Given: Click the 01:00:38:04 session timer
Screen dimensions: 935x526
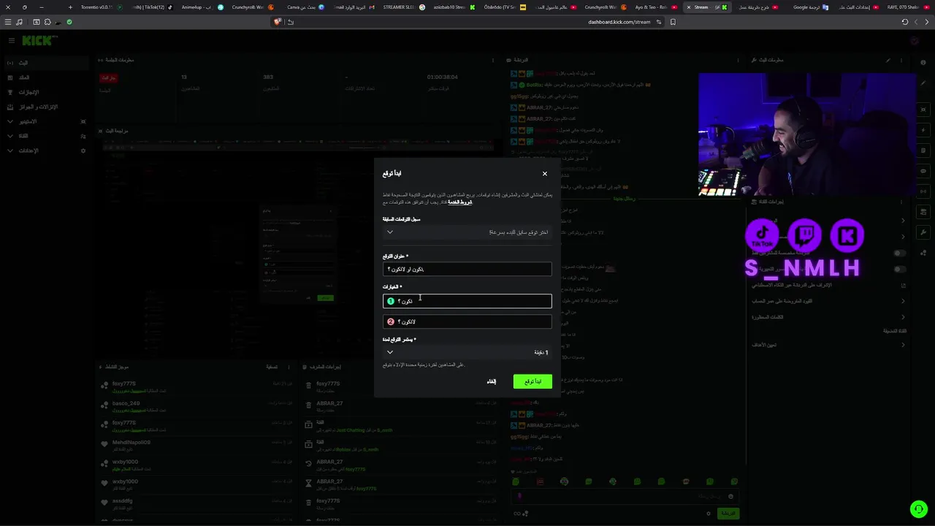Looking at the screenshot, I should pos(443,77).
